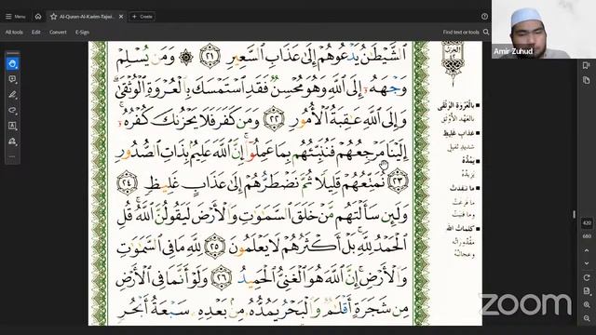The width and height of the screenshot is (596, 335).
Task: Zoom in with the plus magnifier
Action: 587,304
